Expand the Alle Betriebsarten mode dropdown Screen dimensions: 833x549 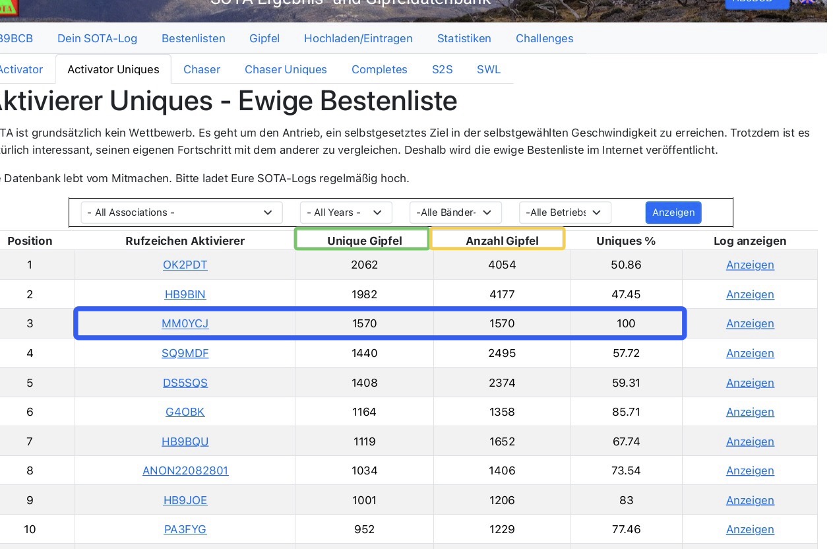[x=565, y=212]
